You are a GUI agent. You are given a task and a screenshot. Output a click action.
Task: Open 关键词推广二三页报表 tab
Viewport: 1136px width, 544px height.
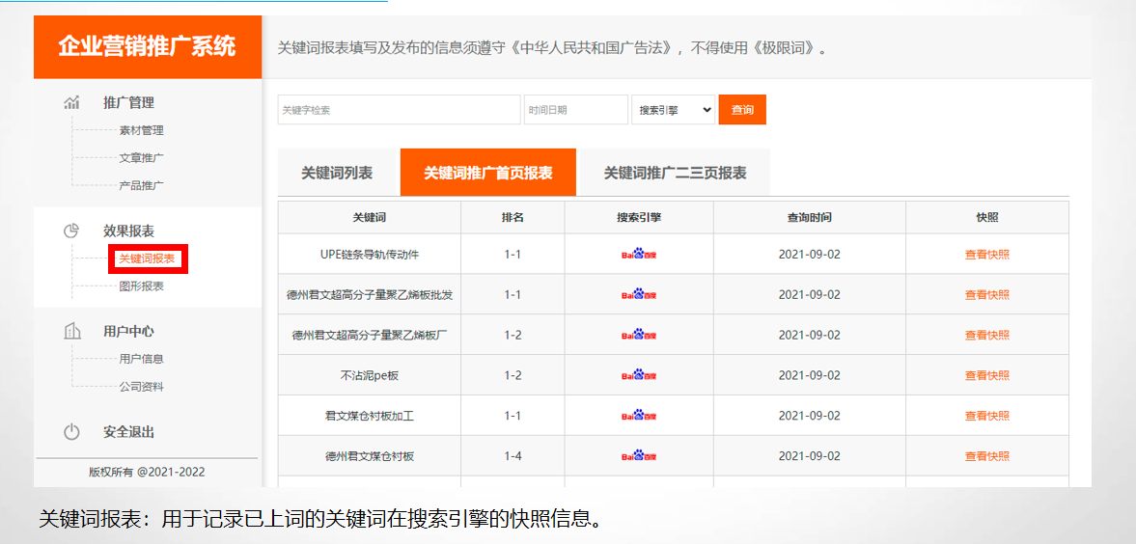point(675,173)
